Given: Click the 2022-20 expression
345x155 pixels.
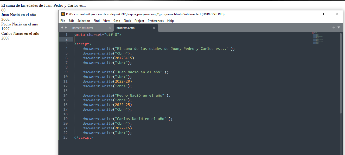Looking at the screenshot, I should [x=123, y=81].
